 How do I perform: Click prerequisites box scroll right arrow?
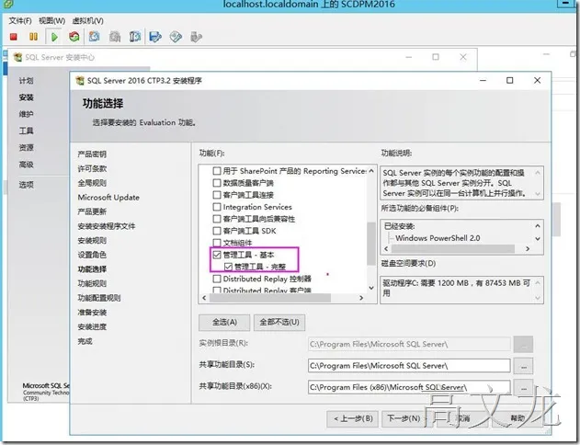(528, 249)
